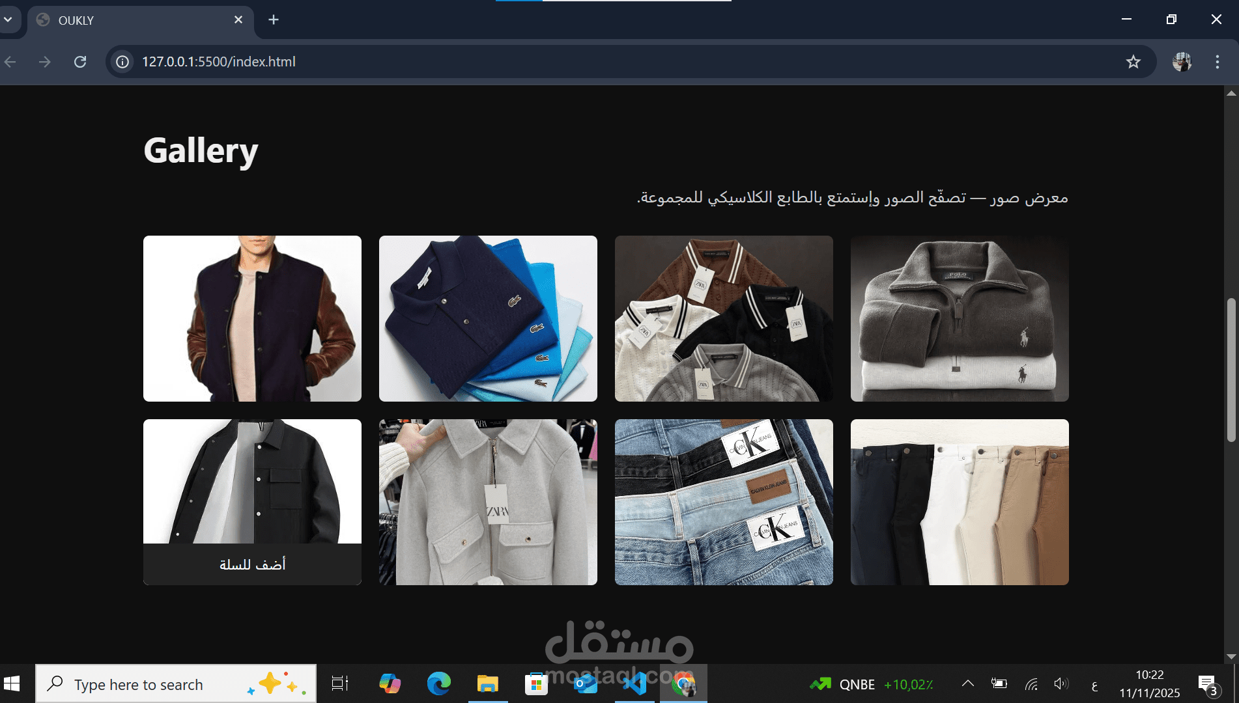View site information icon in address bar
This screenshot has height=703, width=1239.
click(122, 62)
